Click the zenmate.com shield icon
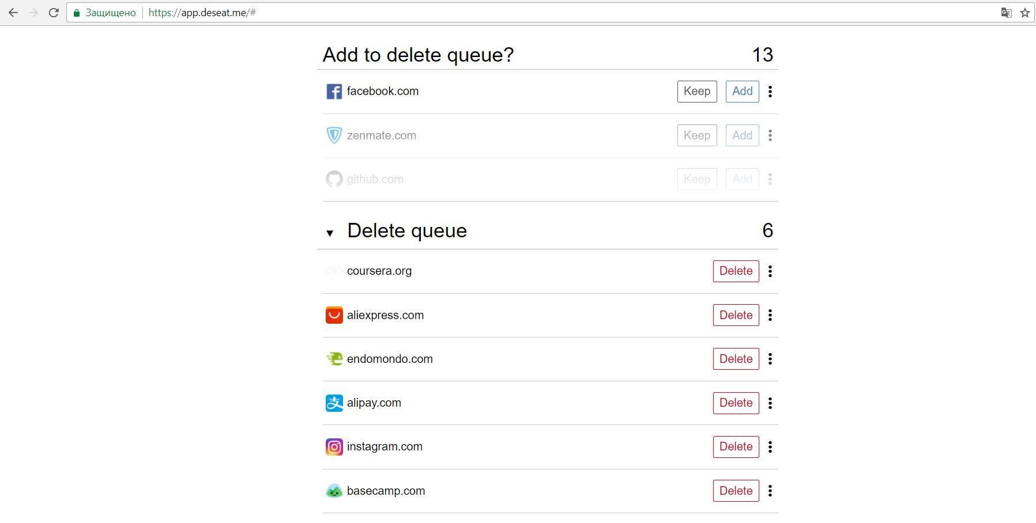The width and height of the screenshot is (1036, 523). (x=334, y=135)
